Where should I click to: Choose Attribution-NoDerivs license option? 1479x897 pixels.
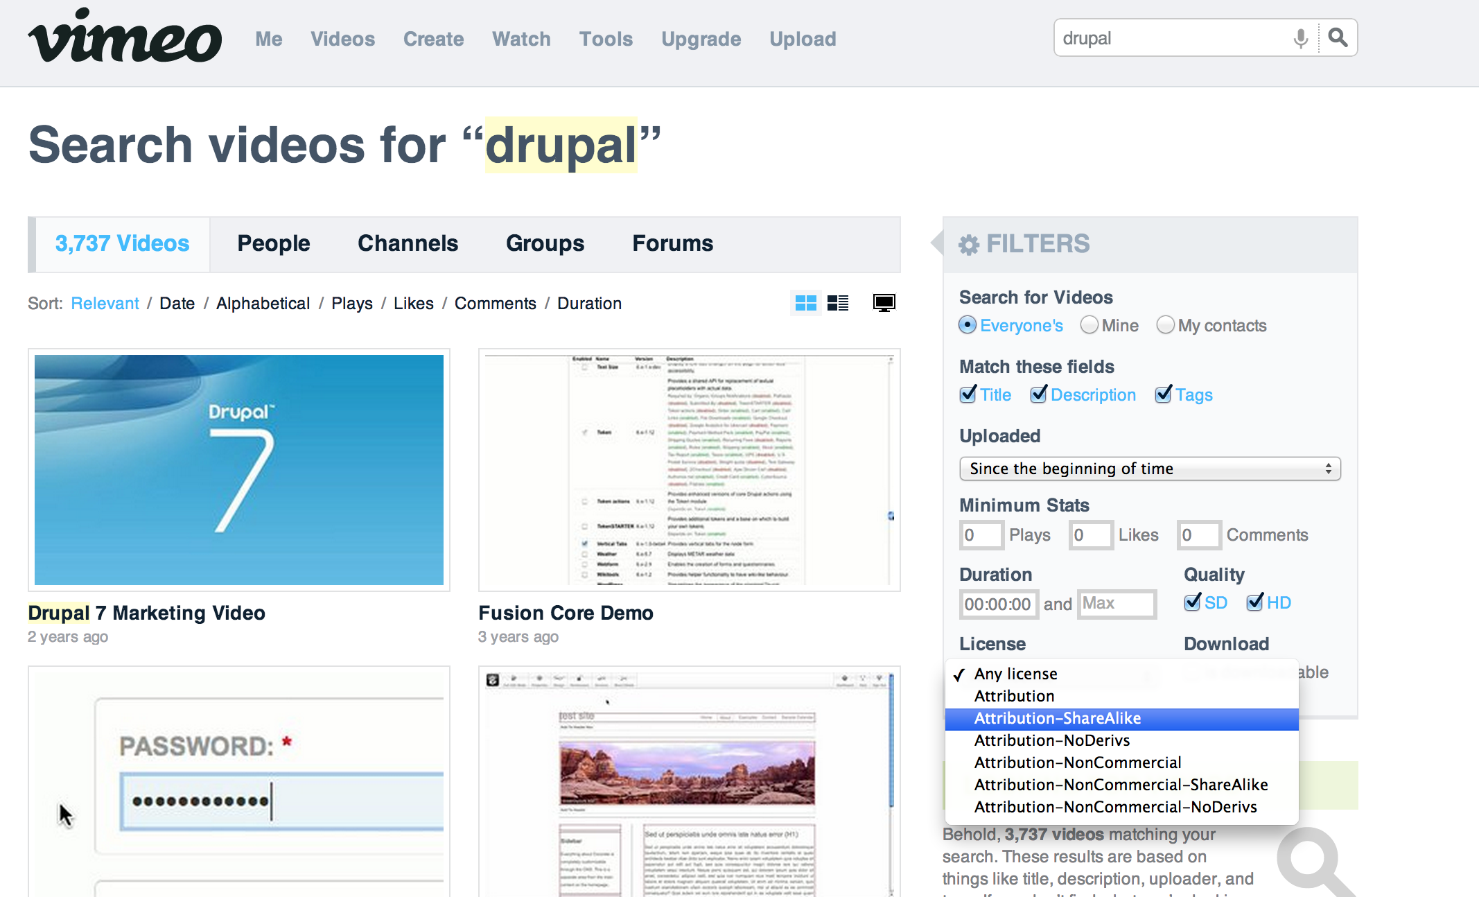(x=1121, y=740)
